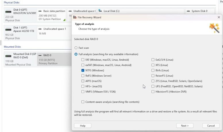
Task: Click the File Recovery Wizard title icon
Action: coord(75,17)
